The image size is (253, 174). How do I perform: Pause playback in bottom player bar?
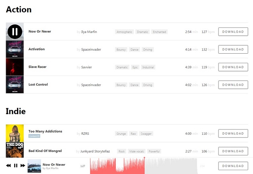pos(15,166)
